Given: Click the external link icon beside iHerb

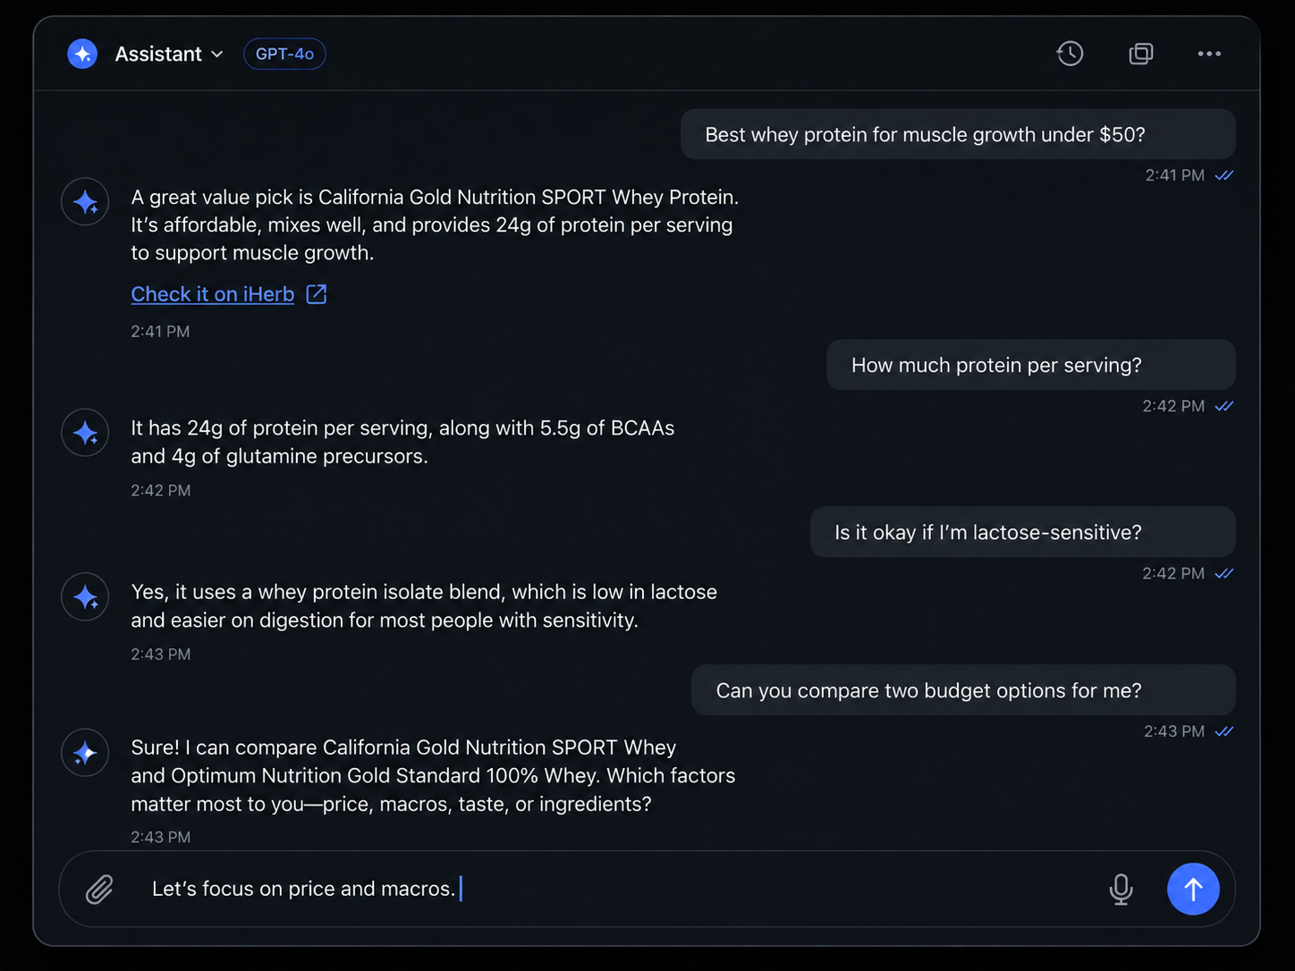Looking at the screenshot, I should coord(317,294).
